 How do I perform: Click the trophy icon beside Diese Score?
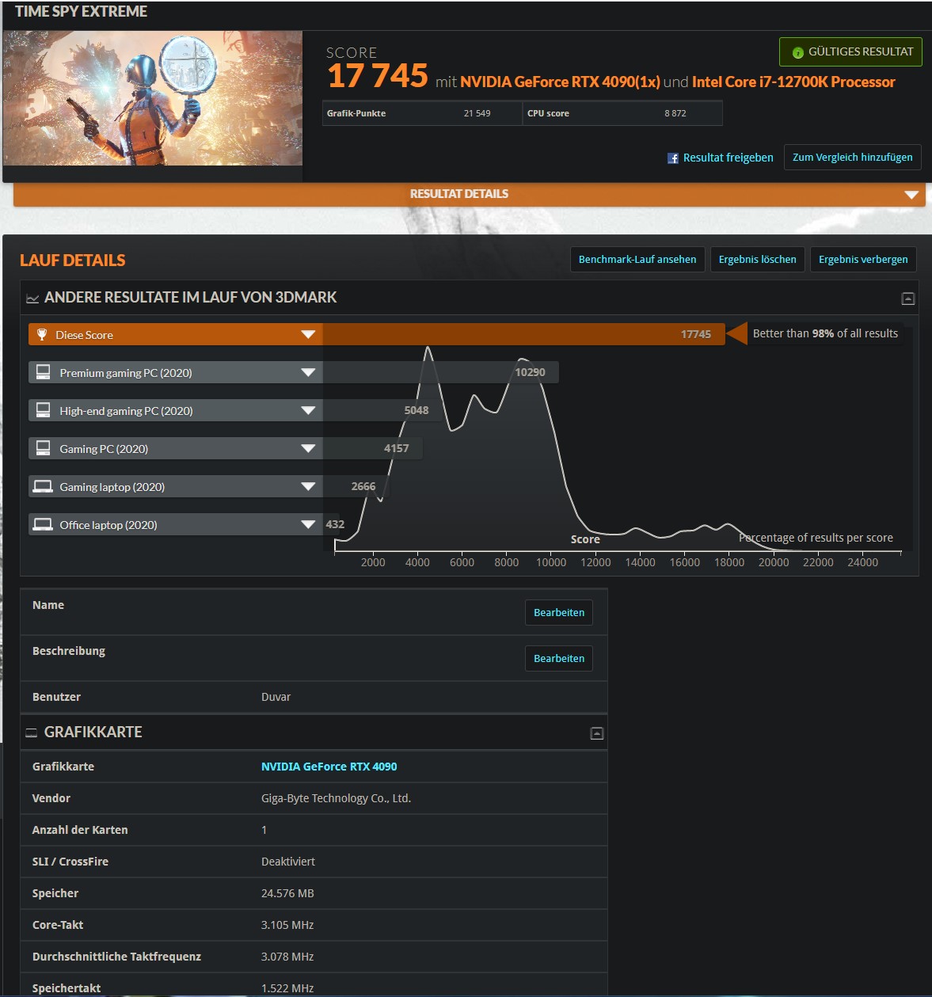point(42,334)
